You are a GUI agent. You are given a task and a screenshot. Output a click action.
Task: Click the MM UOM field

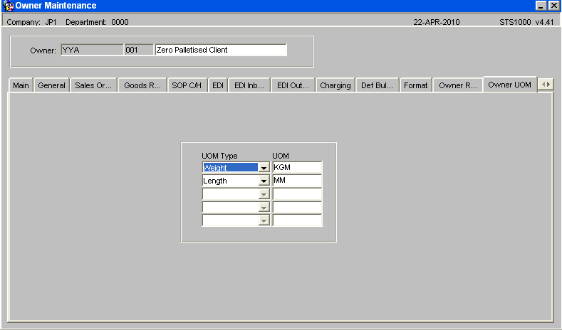point(297,181)
